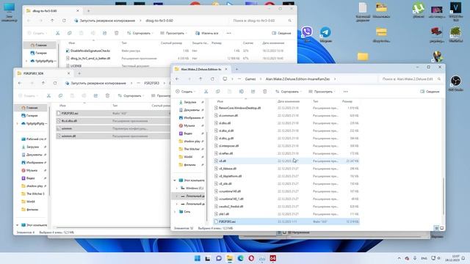Screen dimensions: 470x264
Task: Click Извлечь все in dlssg-to-fsr3 window
Action: point(207,33)
